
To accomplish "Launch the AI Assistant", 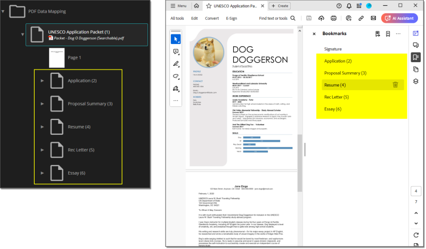I will [x=399, y=18].
